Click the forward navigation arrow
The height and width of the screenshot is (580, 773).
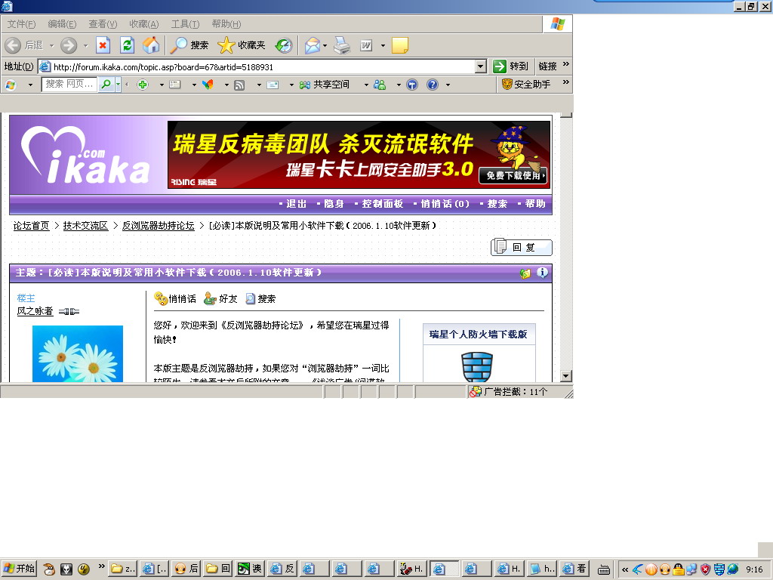69,45
